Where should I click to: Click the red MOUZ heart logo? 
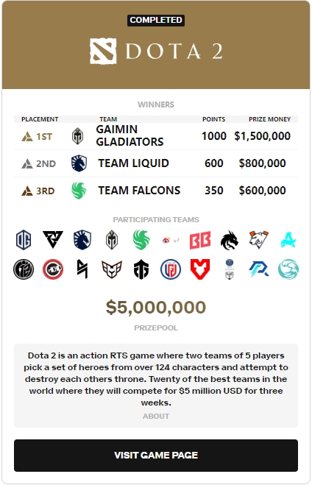pyautogui.click(x=200, y=269)
